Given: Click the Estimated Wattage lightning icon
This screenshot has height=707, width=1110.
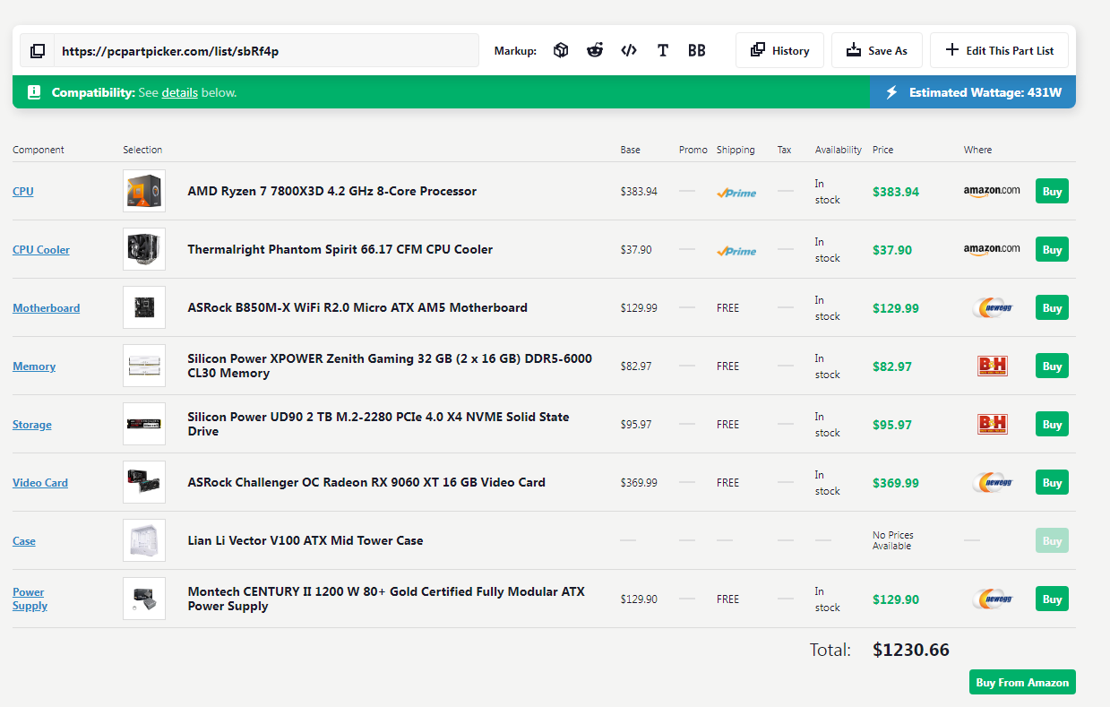Looking at the screenshot, I should pyautogui.click(x=891, y=92).
